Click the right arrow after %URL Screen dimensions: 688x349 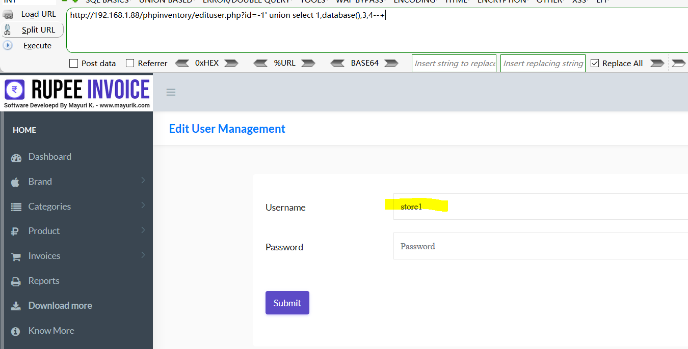coord(308,63)
